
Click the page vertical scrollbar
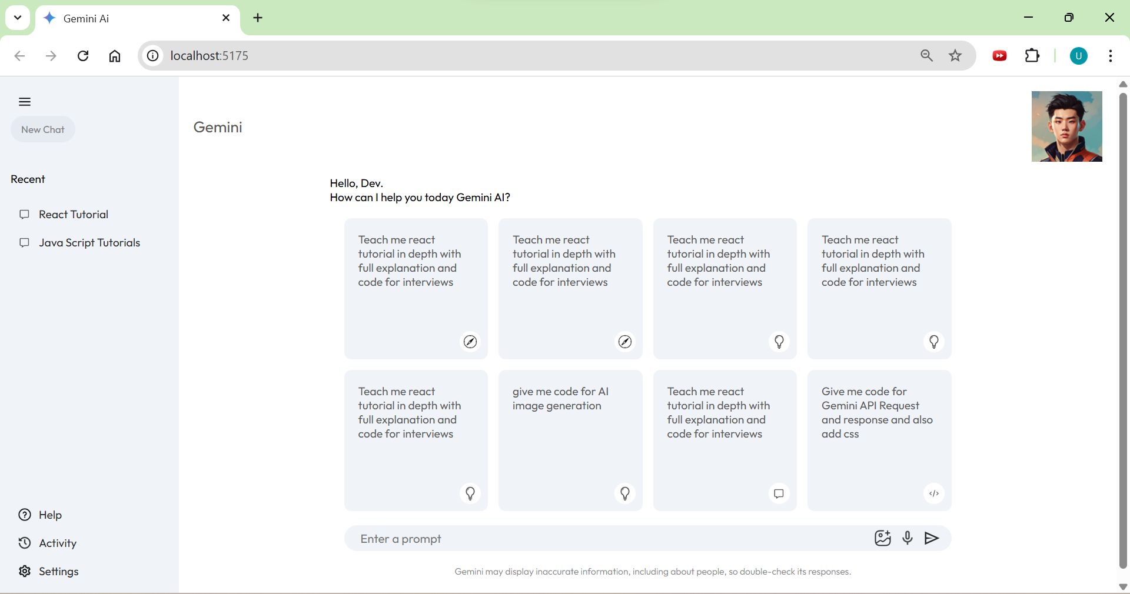tap(1123, 329)
